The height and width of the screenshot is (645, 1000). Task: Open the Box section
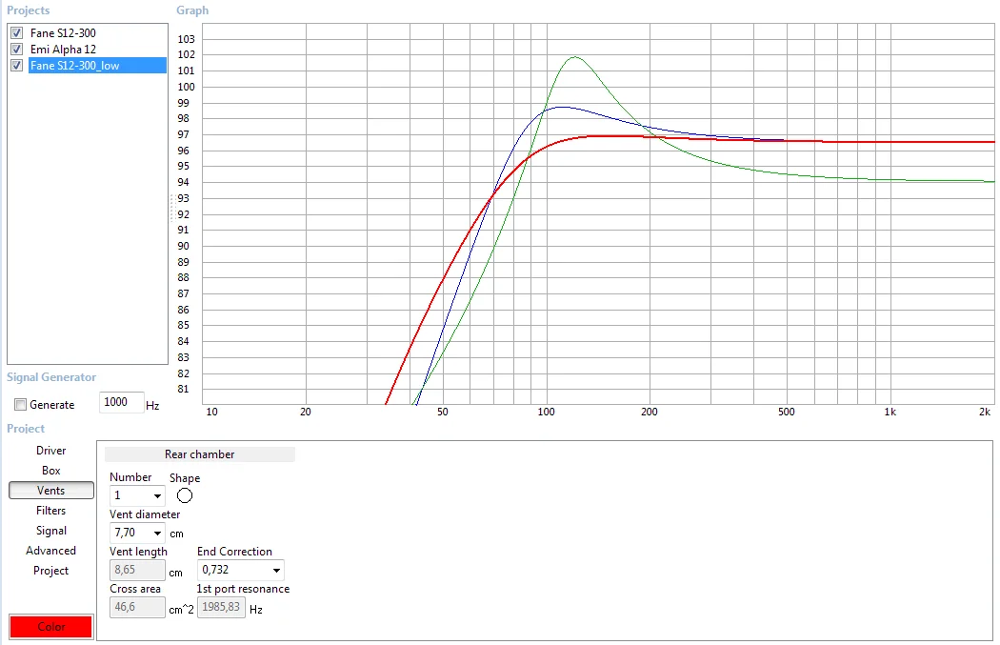[x=51, y=471]
